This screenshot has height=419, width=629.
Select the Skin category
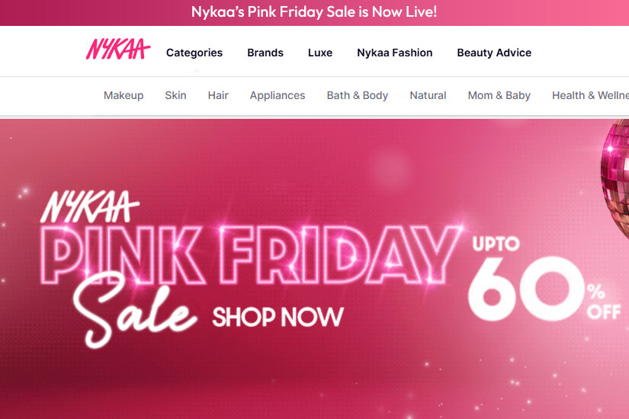(x=175, y=95)
